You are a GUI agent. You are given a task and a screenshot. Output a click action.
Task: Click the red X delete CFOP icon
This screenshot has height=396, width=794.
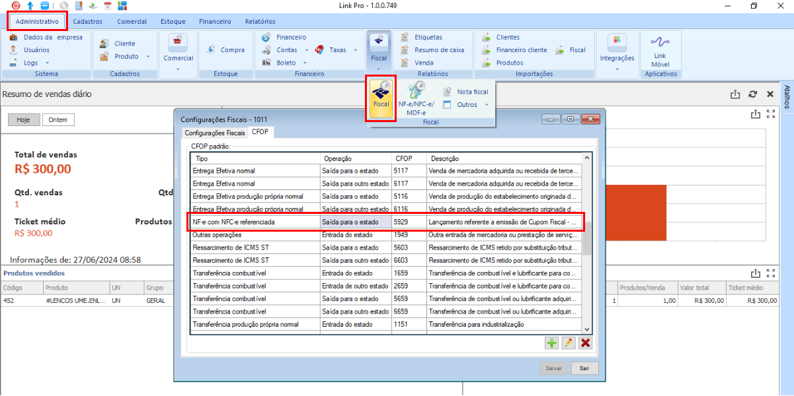point(585,343)
